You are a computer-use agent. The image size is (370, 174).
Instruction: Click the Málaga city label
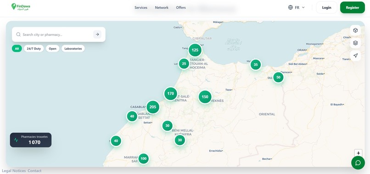(x=218, y=22)
